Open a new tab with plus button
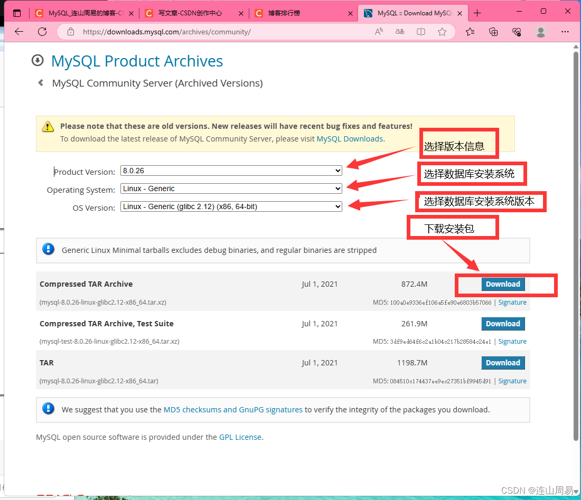 (x=477, y=13)
